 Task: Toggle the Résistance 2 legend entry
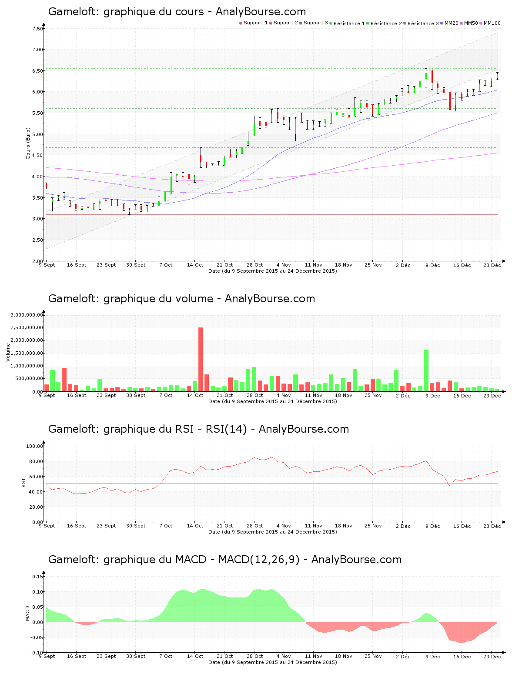pyautogui.click(x=384, y=23)
